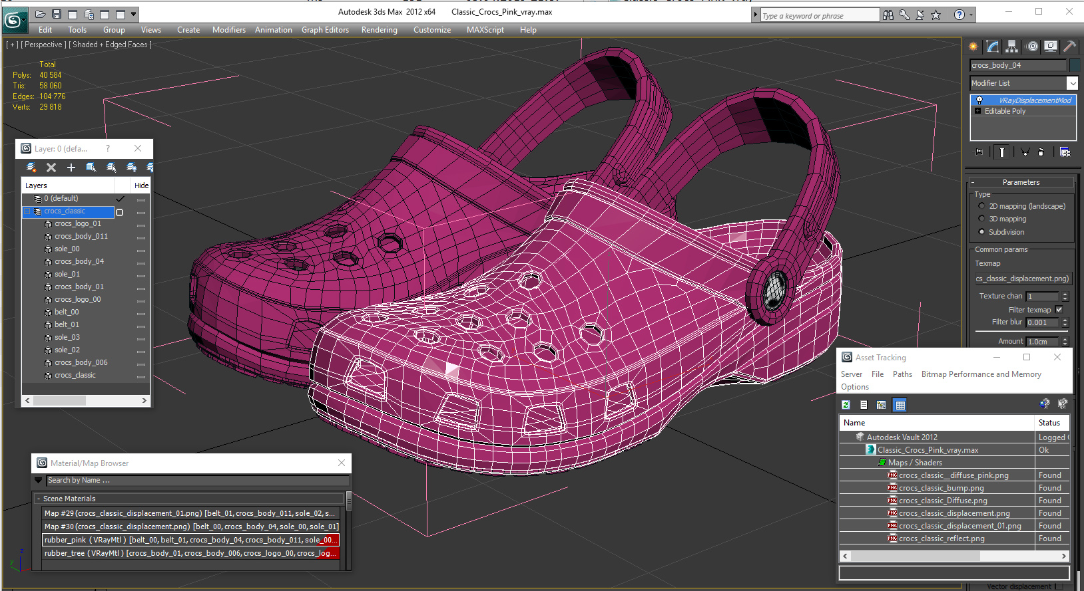Click the Texmap cs_classic_displacement.png button
Image resolution: width=1084 pixels, height=591 pixels.
click(1022, 279)
